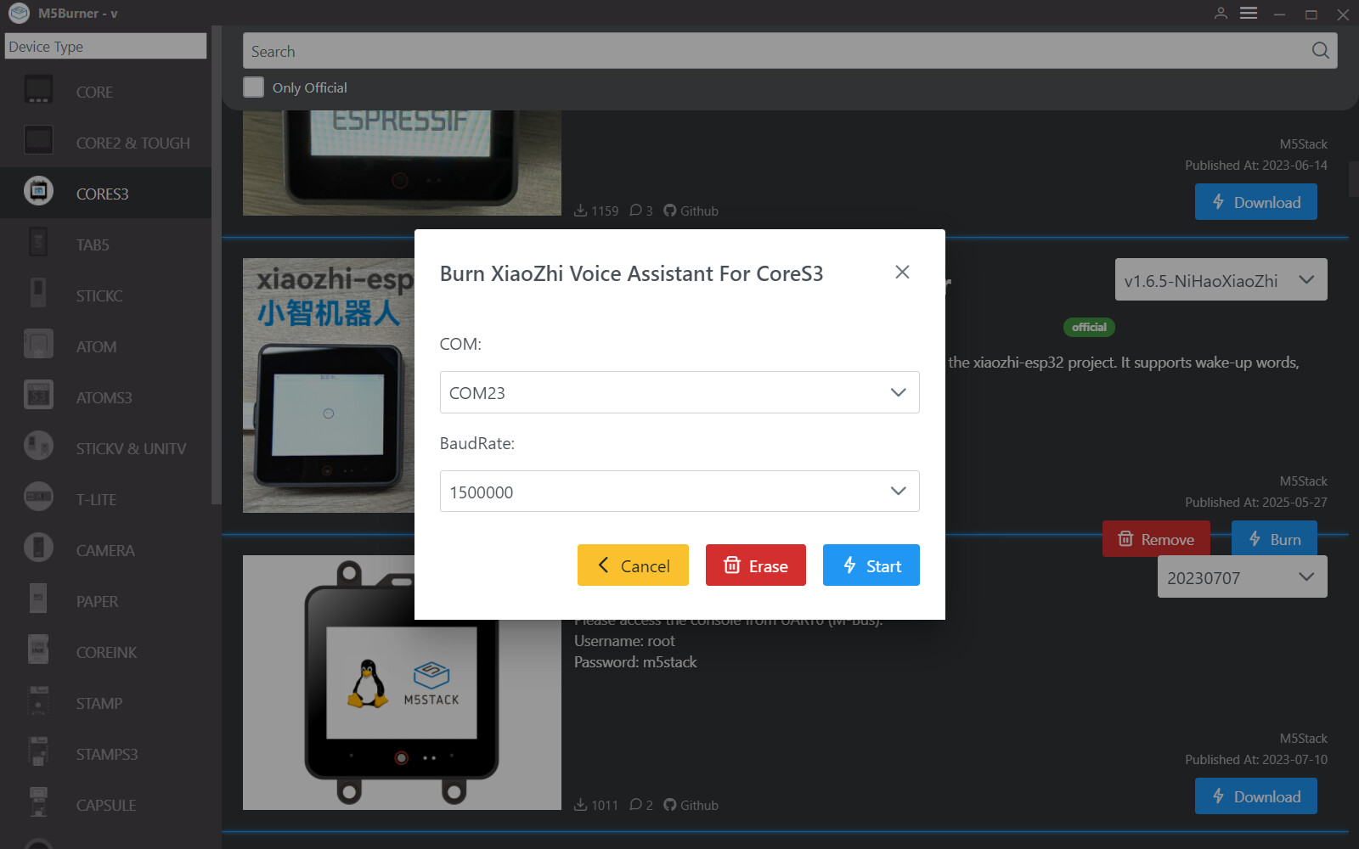Viewport: 1359px width, 849px height.
Task: Click the Password: m5stack text
Action: 635,662
